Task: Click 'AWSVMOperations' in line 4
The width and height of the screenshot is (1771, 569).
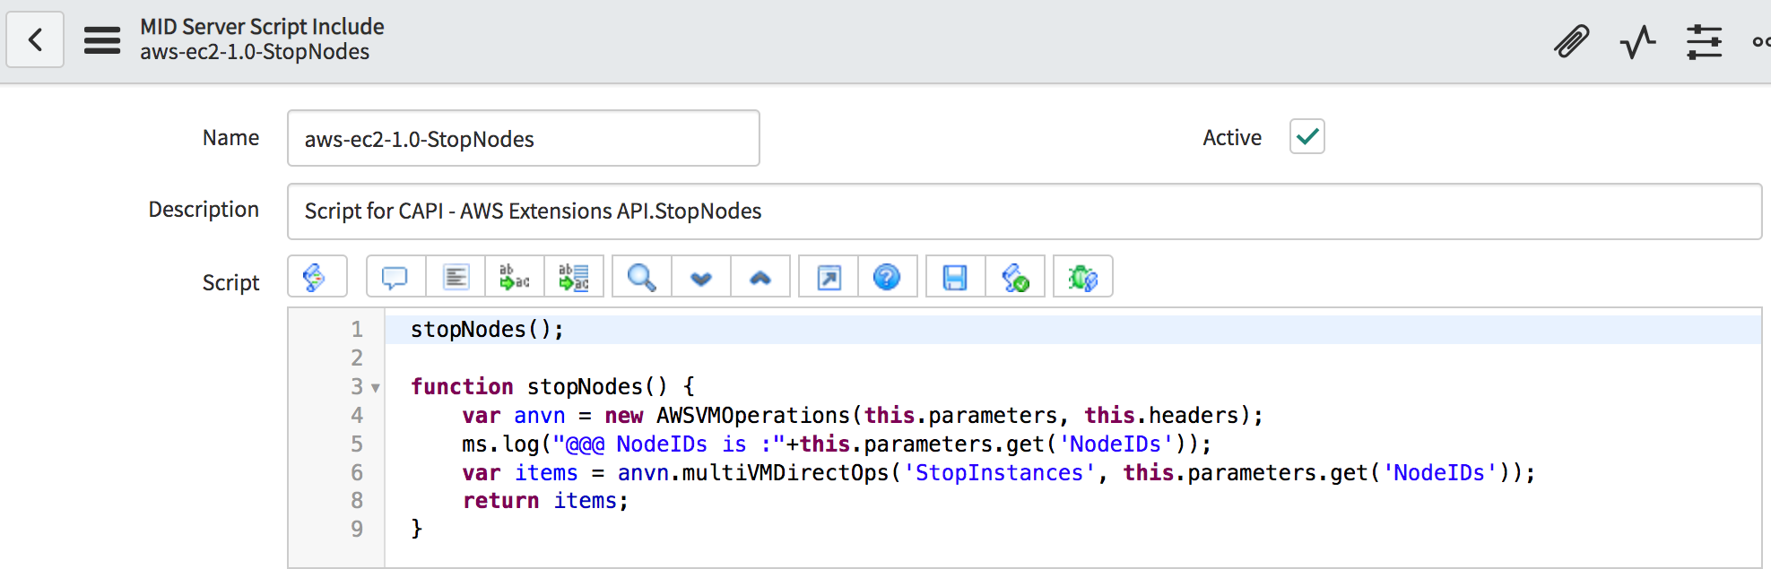Action: 752,416
